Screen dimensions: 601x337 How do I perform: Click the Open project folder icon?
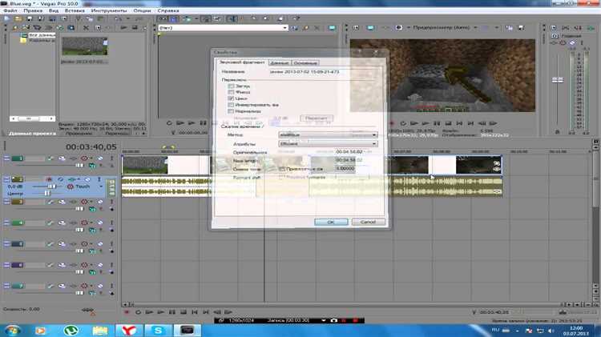click(x=18, y=18)
